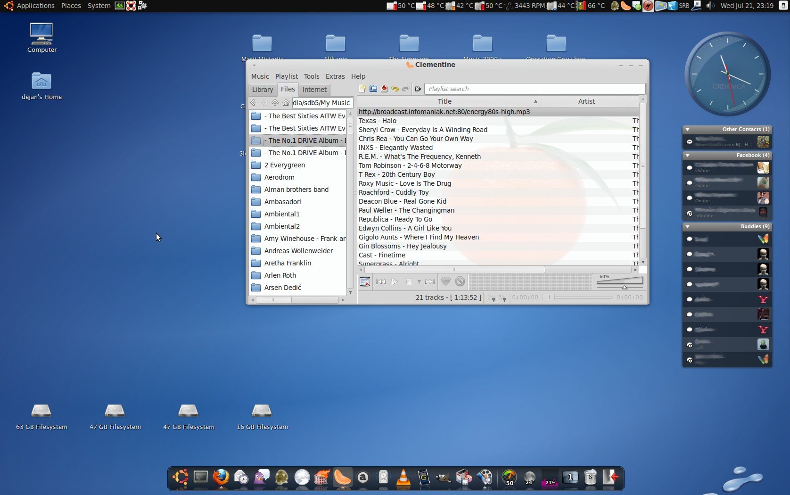Collapse the Facebook contacts group
The width and height of the screenshot is (790, 495).
[x=687, y=155]
